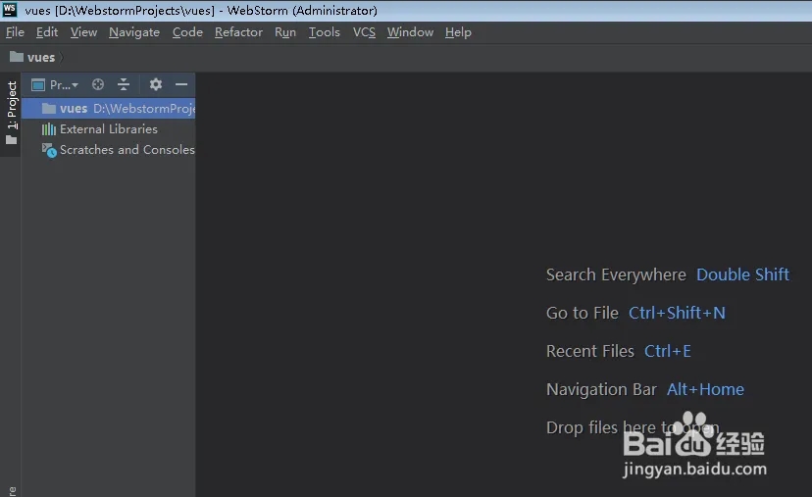Click the scroll from source target icon
The height and width of the screenshot is (497, 812).
pos(98,84)
